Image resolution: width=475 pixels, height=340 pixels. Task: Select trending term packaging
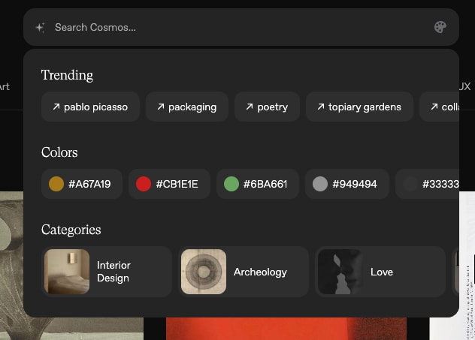click(187, 107)
